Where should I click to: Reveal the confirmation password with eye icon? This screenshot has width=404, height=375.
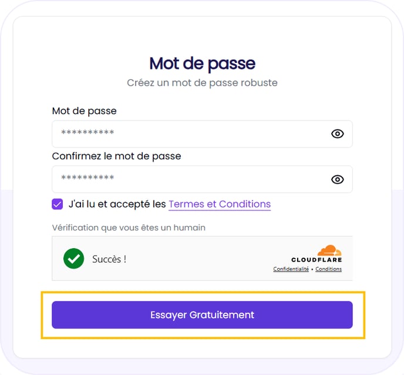(337, 179)
